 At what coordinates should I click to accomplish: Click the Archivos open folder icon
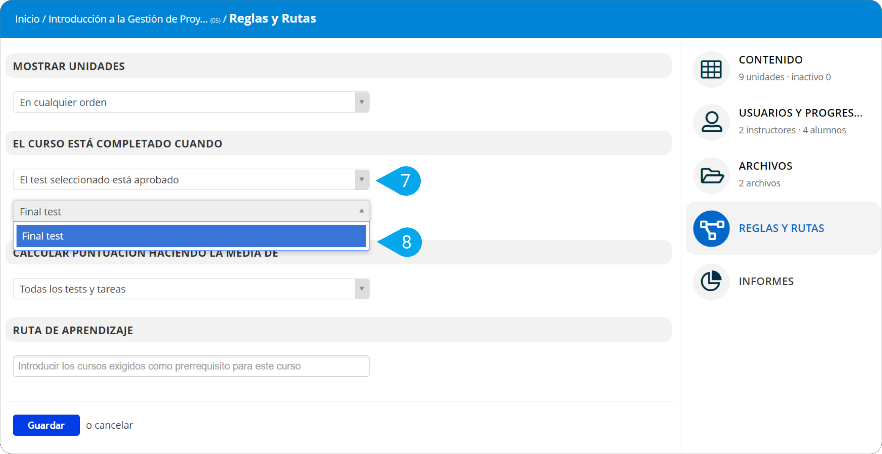(711, 175)
